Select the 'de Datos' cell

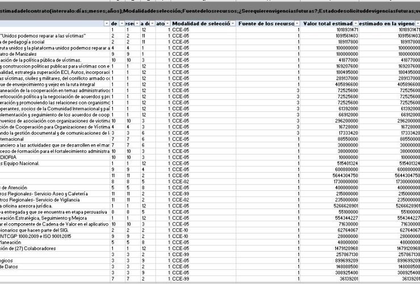pyautogui.click(x=55, y=266)
